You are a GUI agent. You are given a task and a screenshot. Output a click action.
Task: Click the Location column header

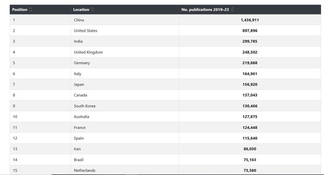pyautogui.click(x=125, y=9)
